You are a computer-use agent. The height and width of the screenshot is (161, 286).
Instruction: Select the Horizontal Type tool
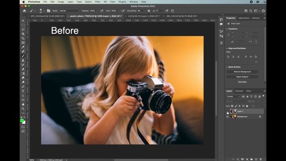click(x=23, y=91)
